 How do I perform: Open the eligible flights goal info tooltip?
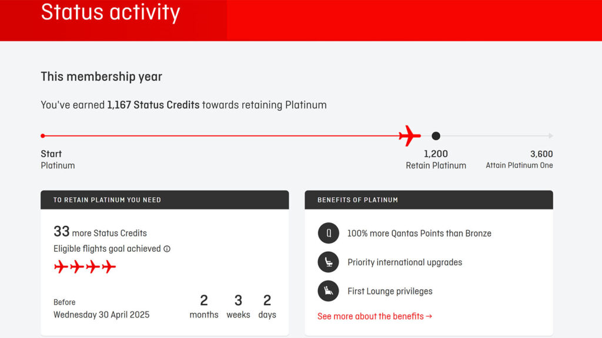(167, 248)
